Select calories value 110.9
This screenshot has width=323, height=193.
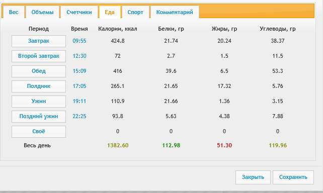point(118,101)
